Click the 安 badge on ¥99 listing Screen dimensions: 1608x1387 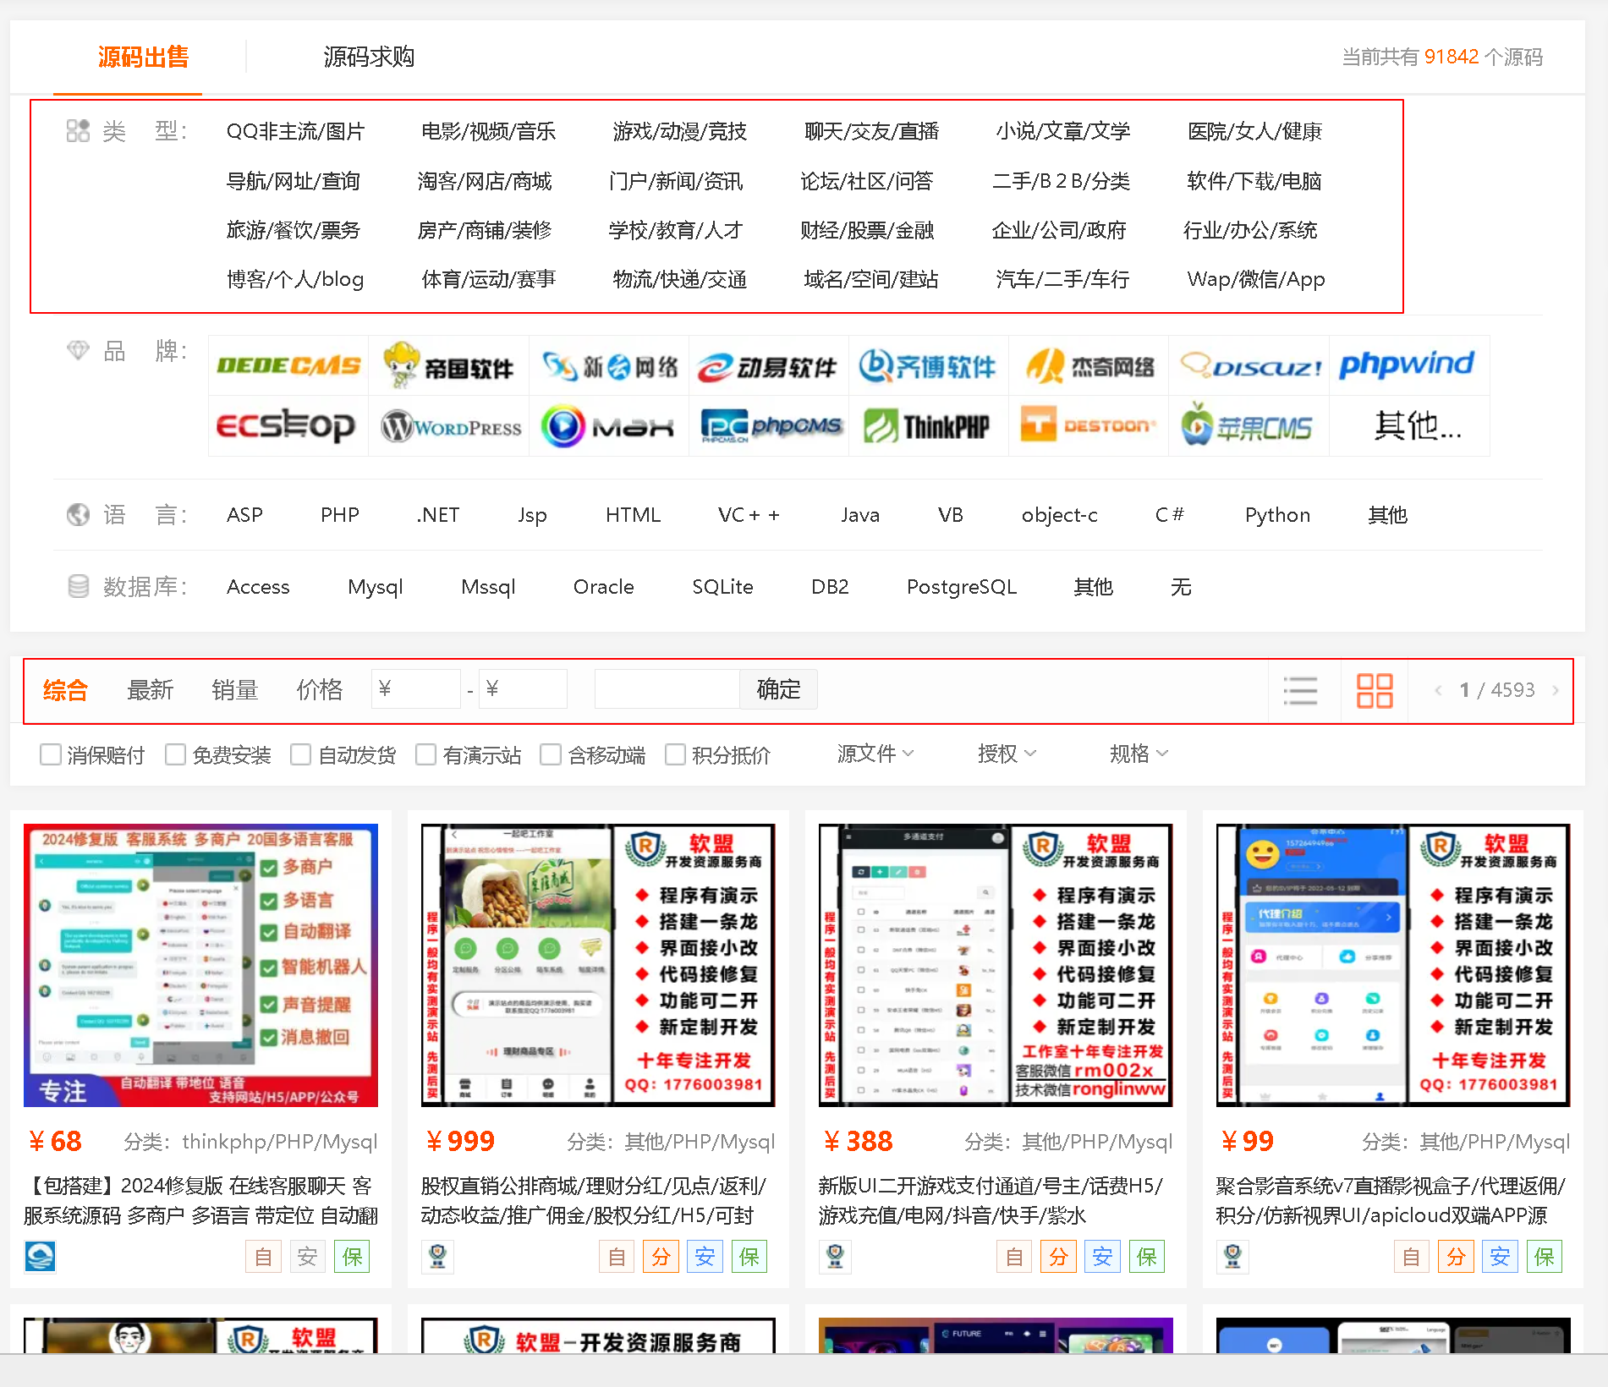coord(1500,1257)
